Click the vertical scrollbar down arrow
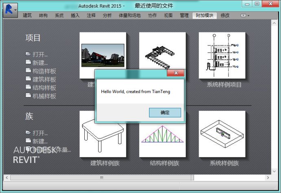Image resolution: width=281 pixels, height=193 pixels. [274, 171]
